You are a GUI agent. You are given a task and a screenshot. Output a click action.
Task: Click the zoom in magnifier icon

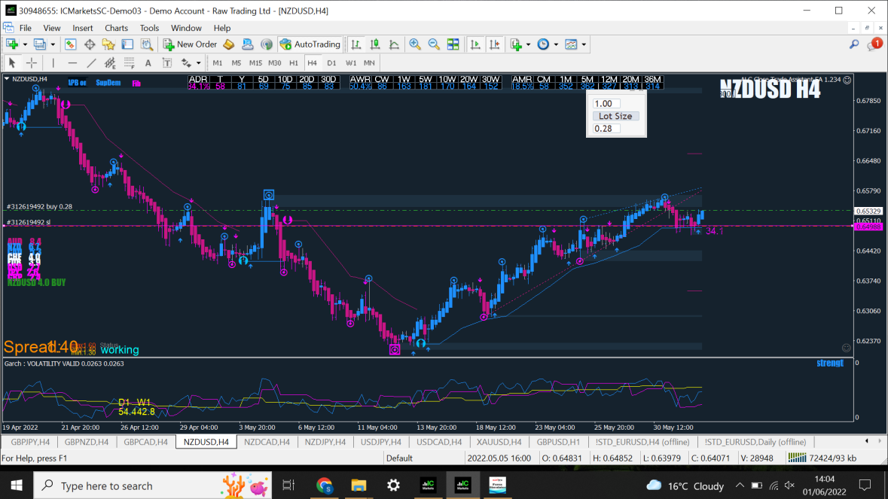coord(415,44)
